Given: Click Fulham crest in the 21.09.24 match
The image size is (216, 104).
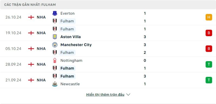Looking at the screenshot, I should point(55,76).
